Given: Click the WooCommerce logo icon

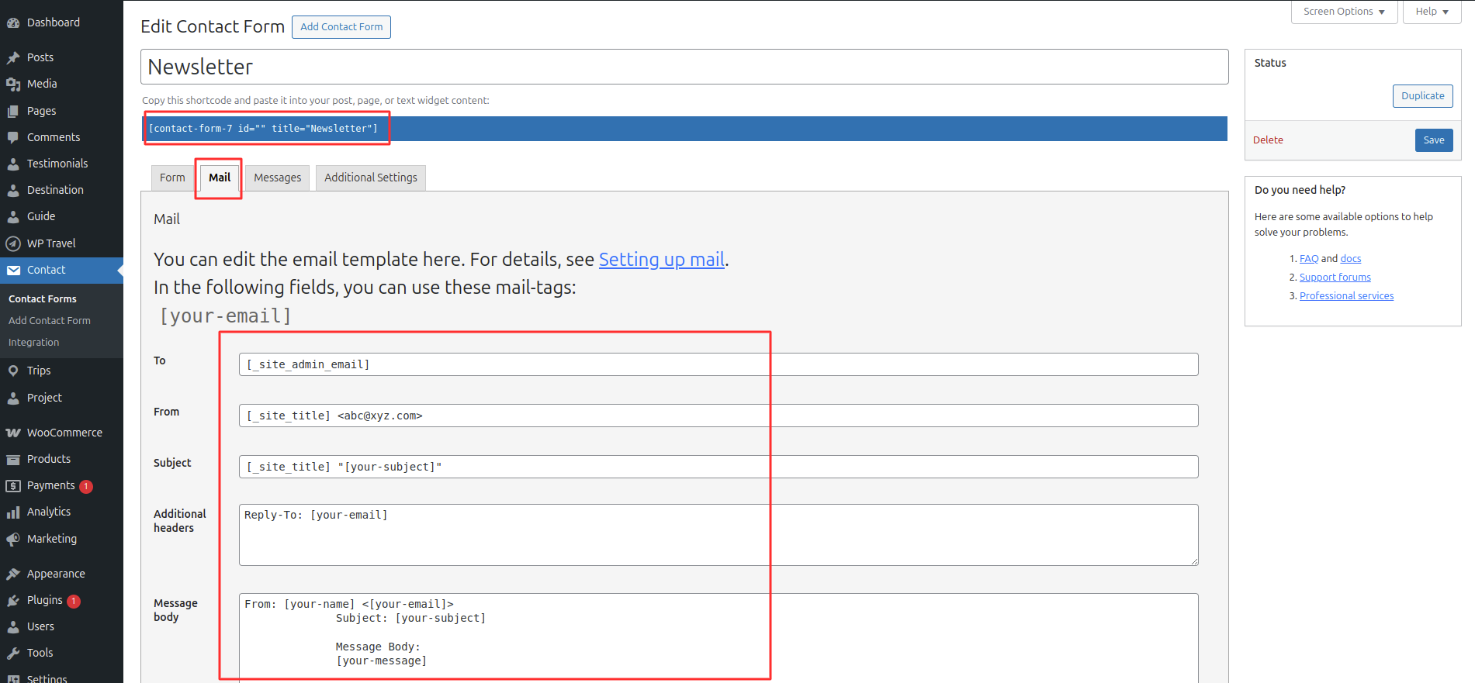Looking at the screenshot, I should pyautogui.click(x=13, y=433).
